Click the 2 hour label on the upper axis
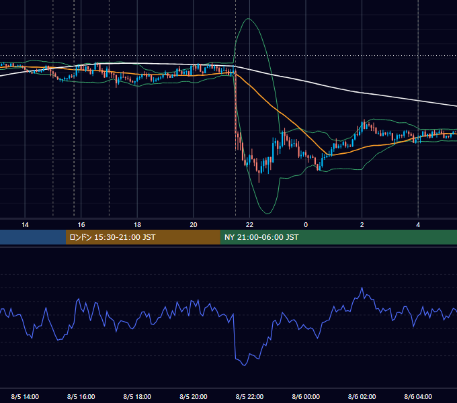The image size is (457, 403). tap(362, 225)
